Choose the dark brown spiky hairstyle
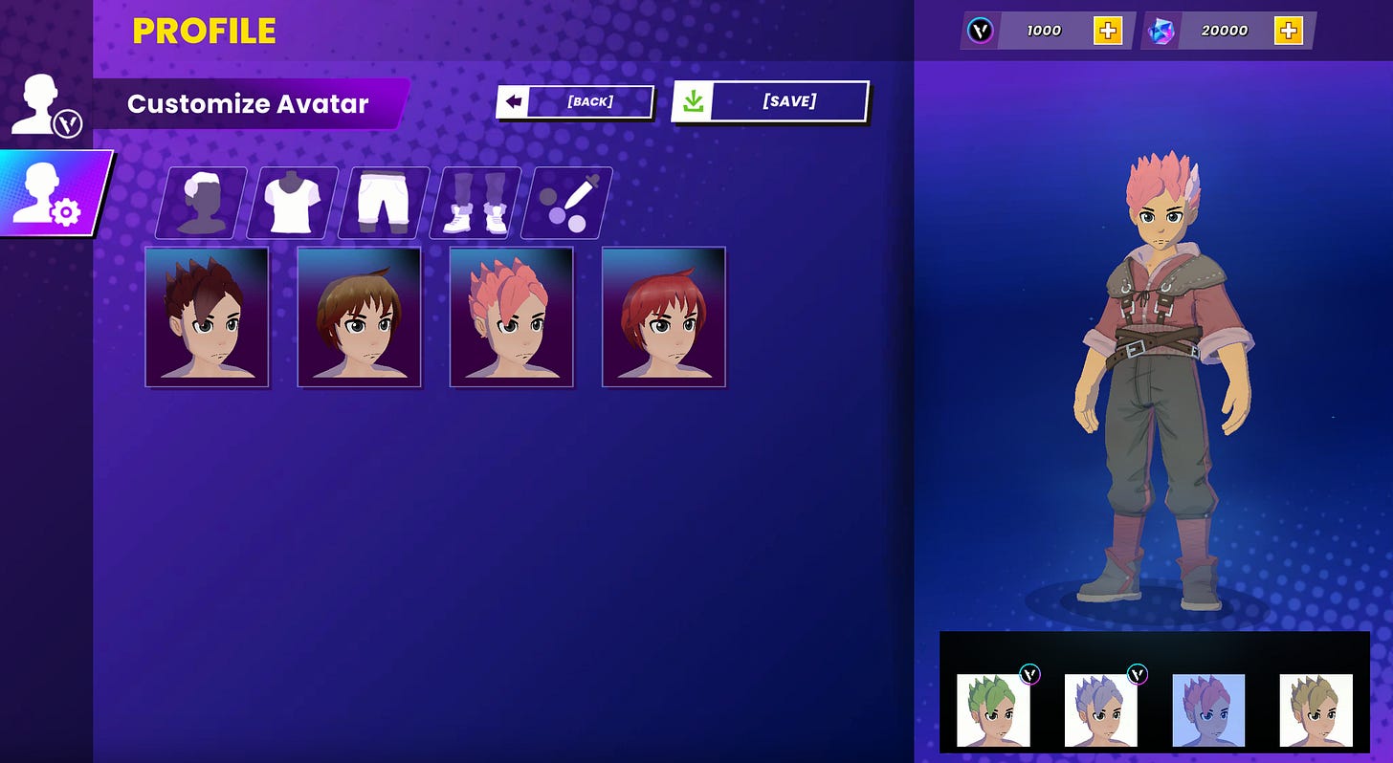Viewport: 1393px width, 763px height. 207,316
